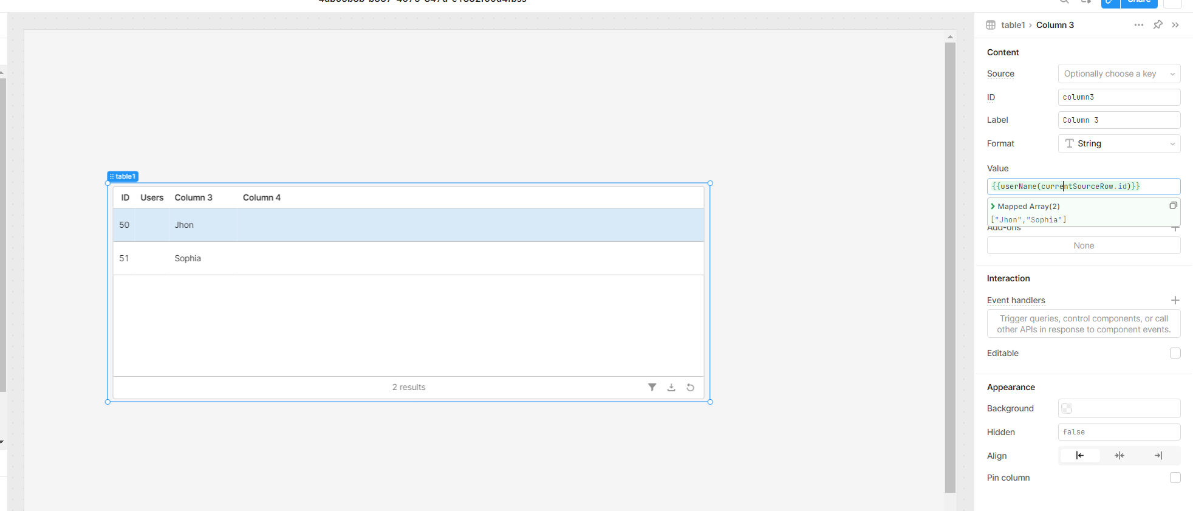Open the Background color swatch

click(x=1067, y=408)
